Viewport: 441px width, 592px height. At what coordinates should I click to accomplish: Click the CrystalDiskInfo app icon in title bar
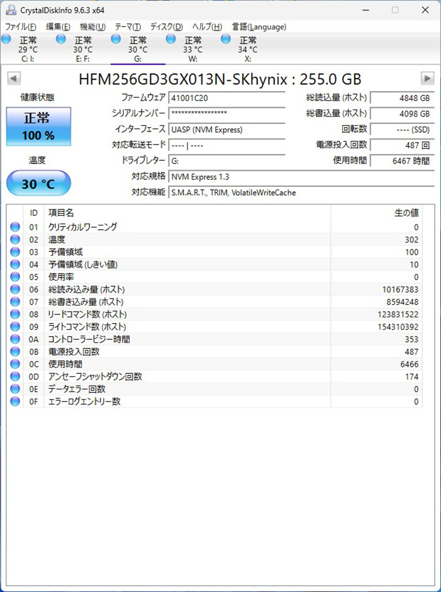point(11,10)
